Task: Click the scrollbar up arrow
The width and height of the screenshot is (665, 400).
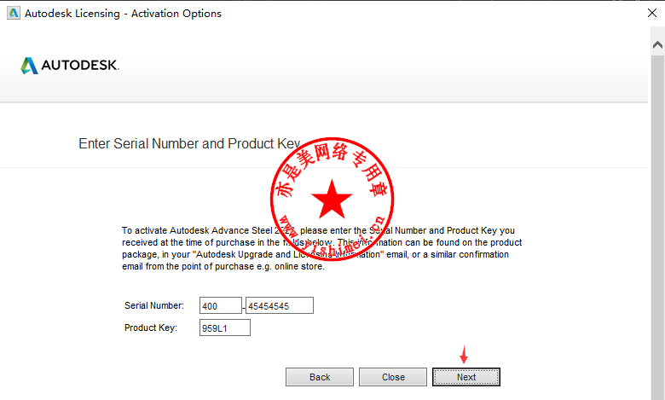Action: tap(657, 44)
